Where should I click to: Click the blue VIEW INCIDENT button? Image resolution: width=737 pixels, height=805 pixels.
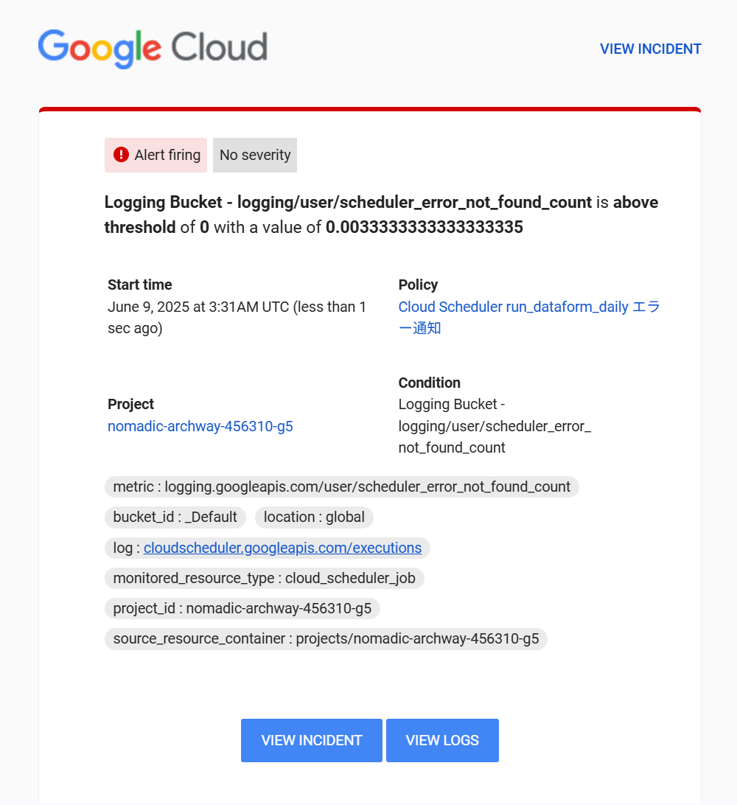coord(312,740)
